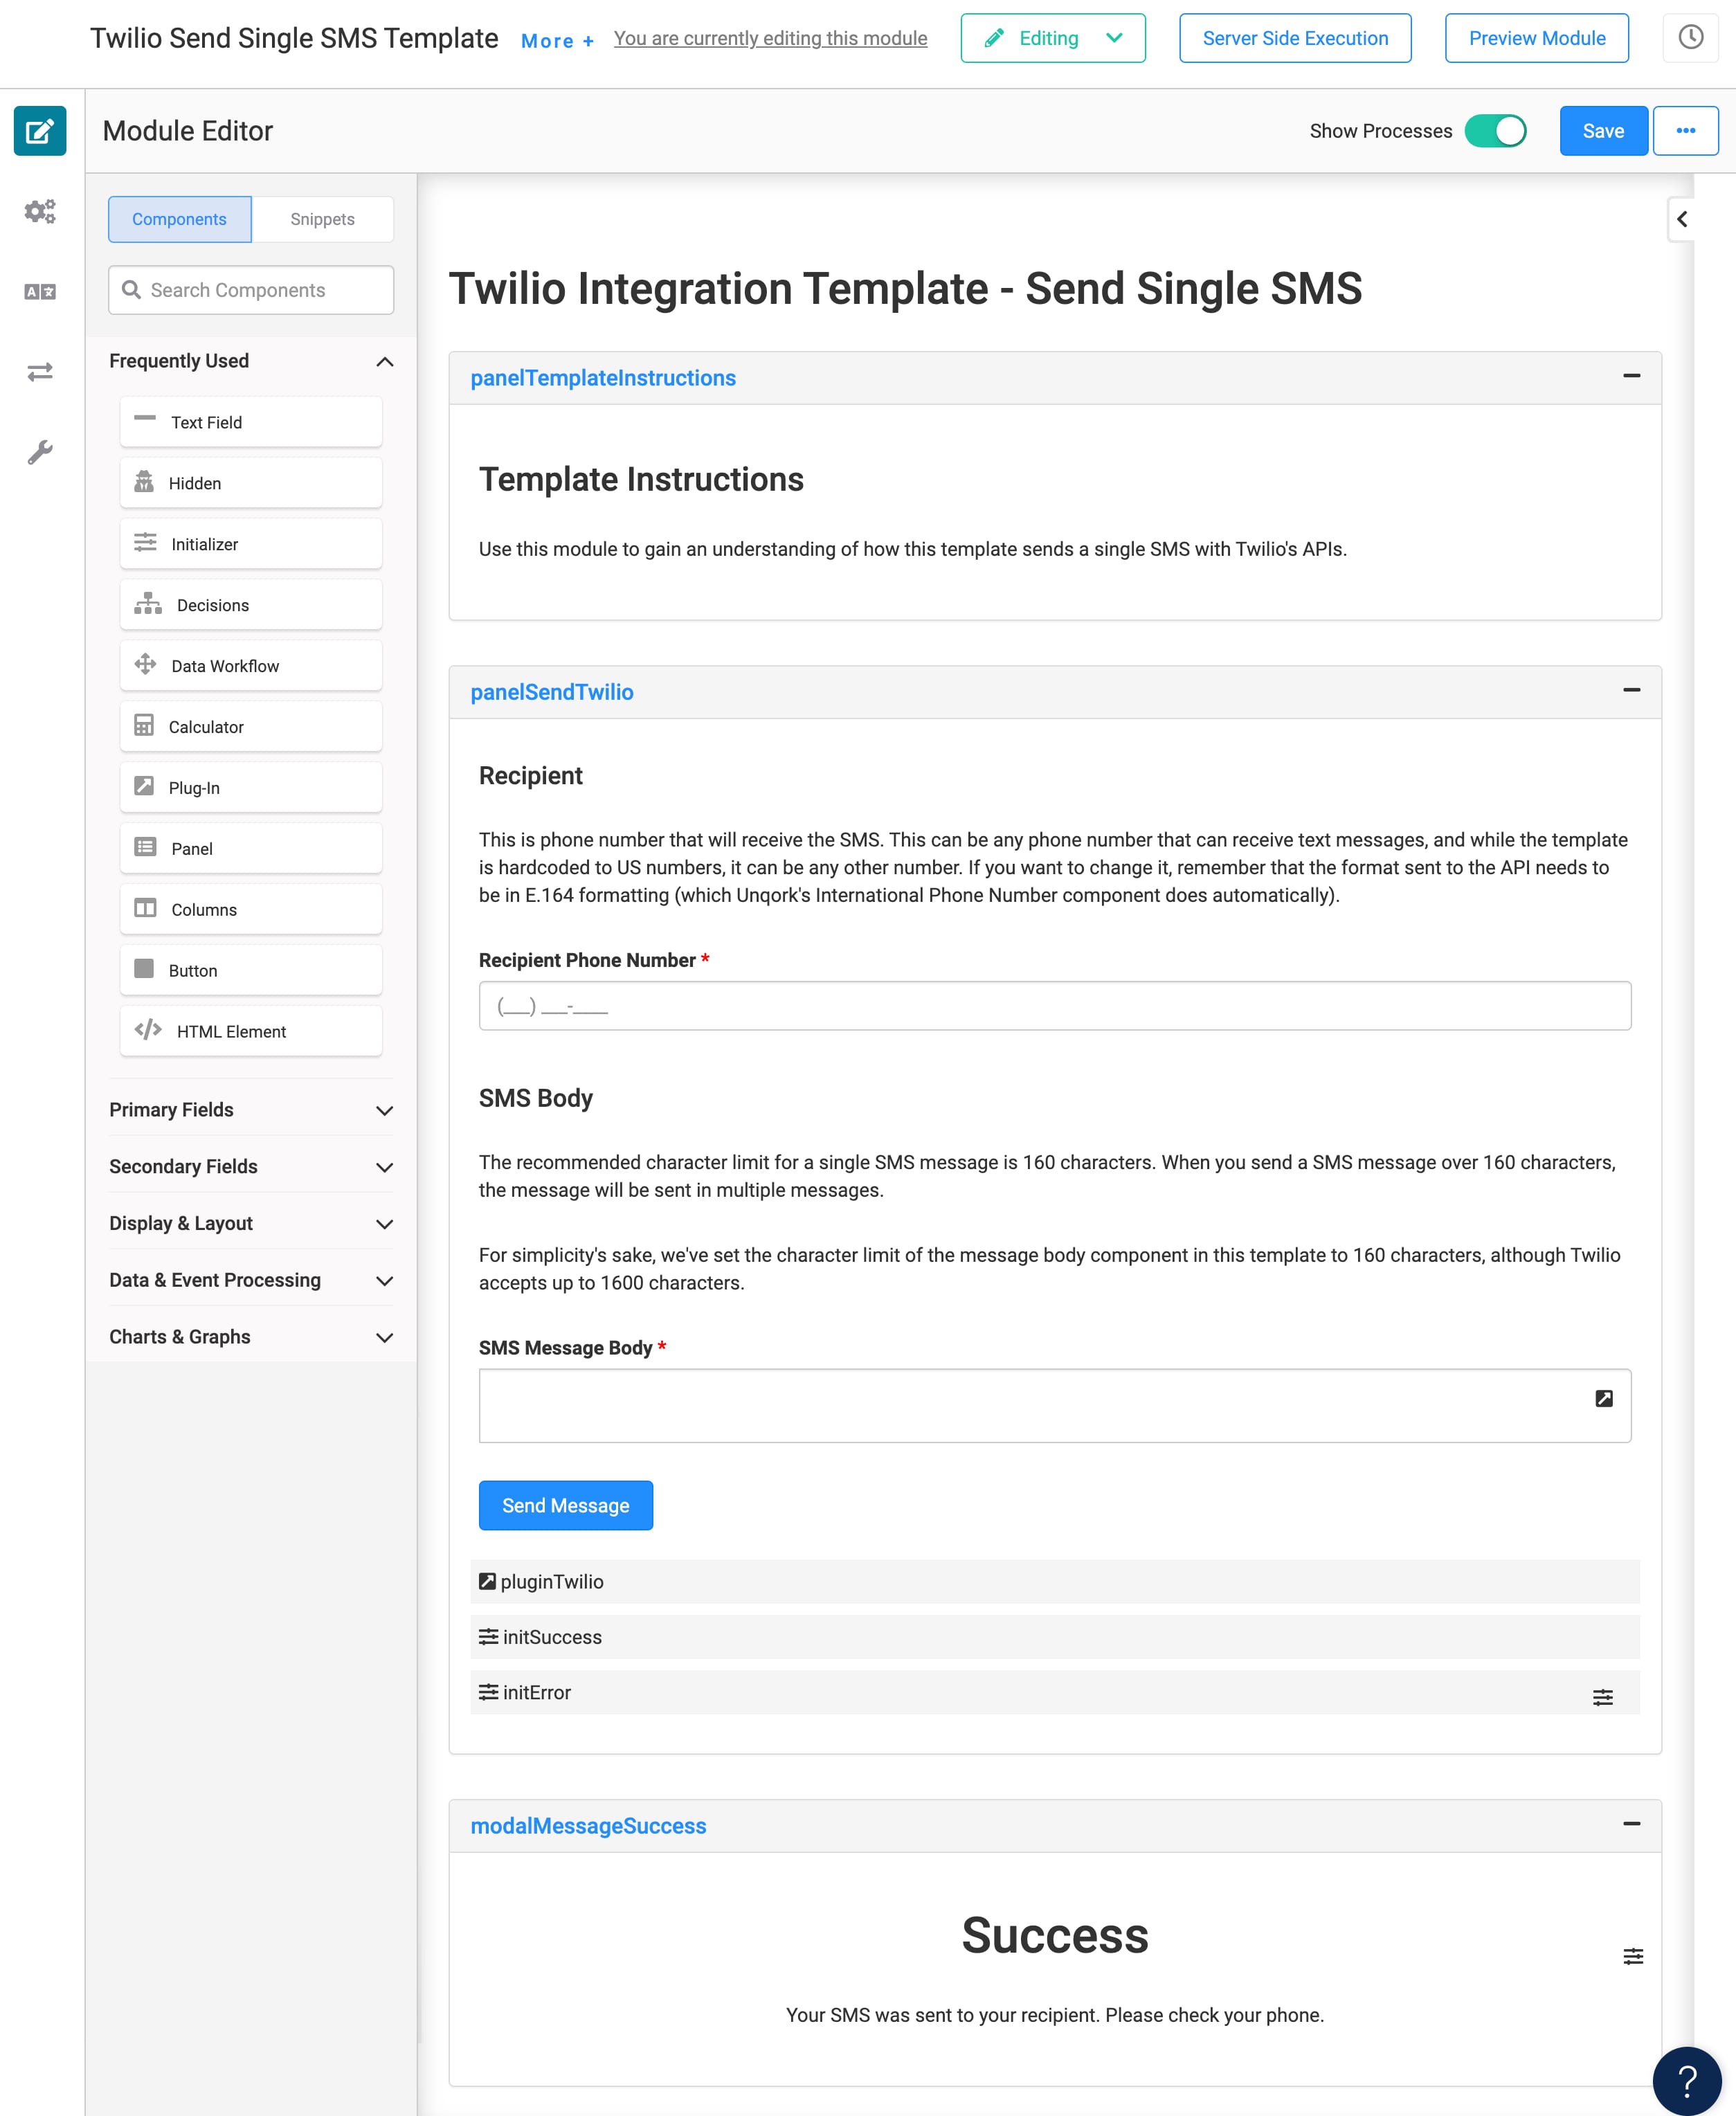
Task: Open the More + menu
Action: [x=557, y=41]
